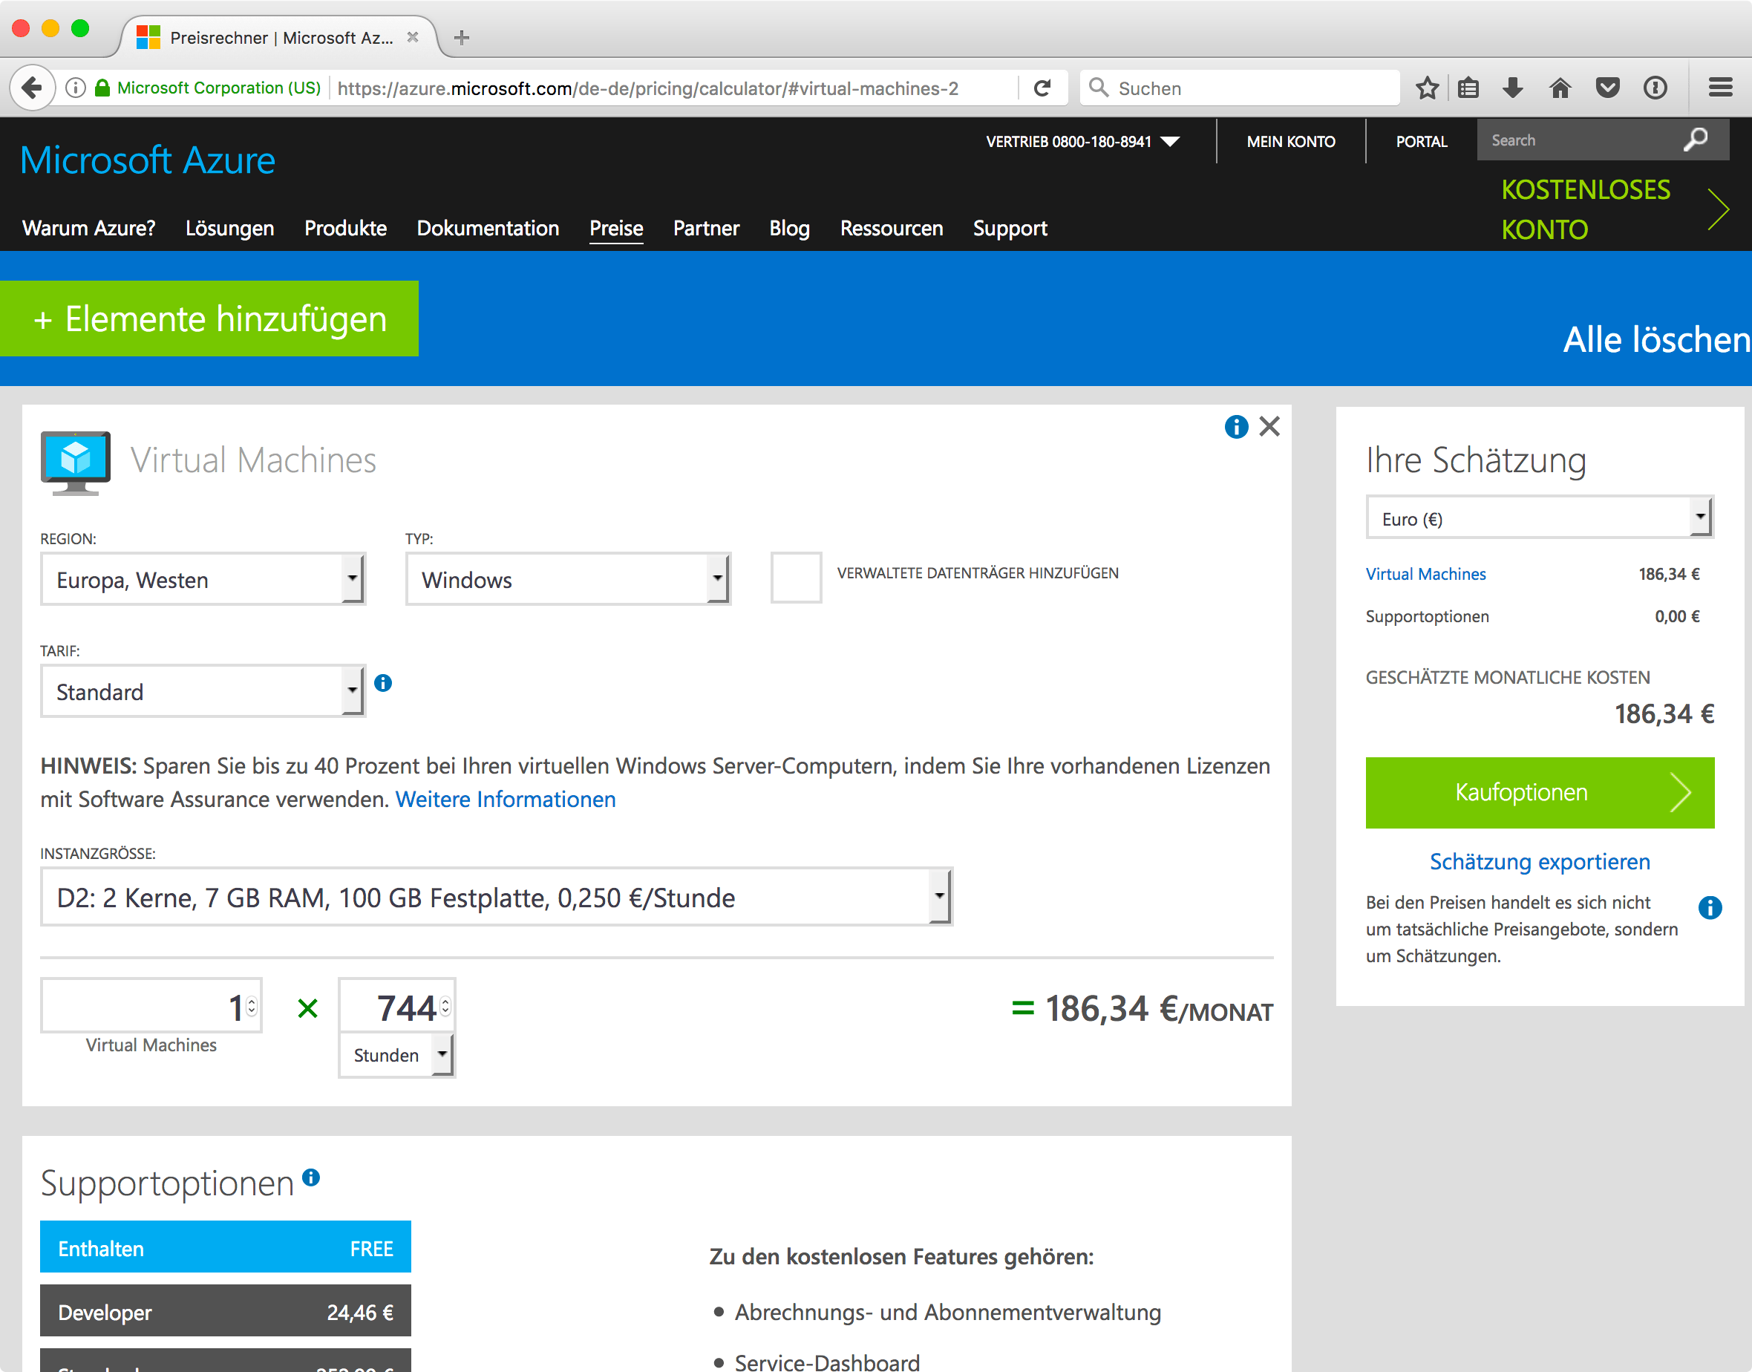This screenshot has width=1752, height=1372.
Task: Show info for the Virtual Machines card
Action: click(1236, 427)
